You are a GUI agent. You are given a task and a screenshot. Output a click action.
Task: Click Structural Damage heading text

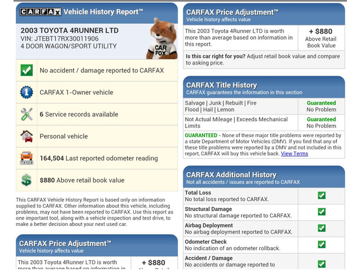(208, 209)
